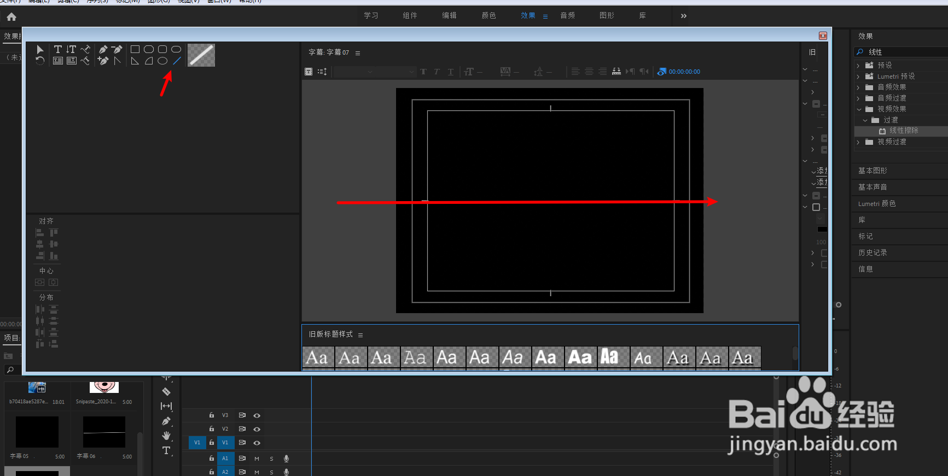Select the horizontal Type tool in title designer
948x476 pixels.
click(58, 49)
